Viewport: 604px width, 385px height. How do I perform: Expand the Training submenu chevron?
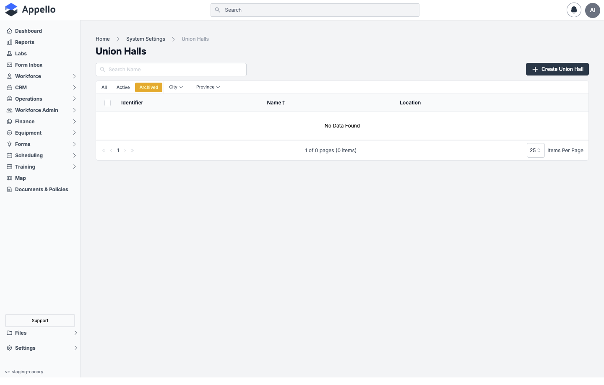pyautogui.click(x=74, y=167)
